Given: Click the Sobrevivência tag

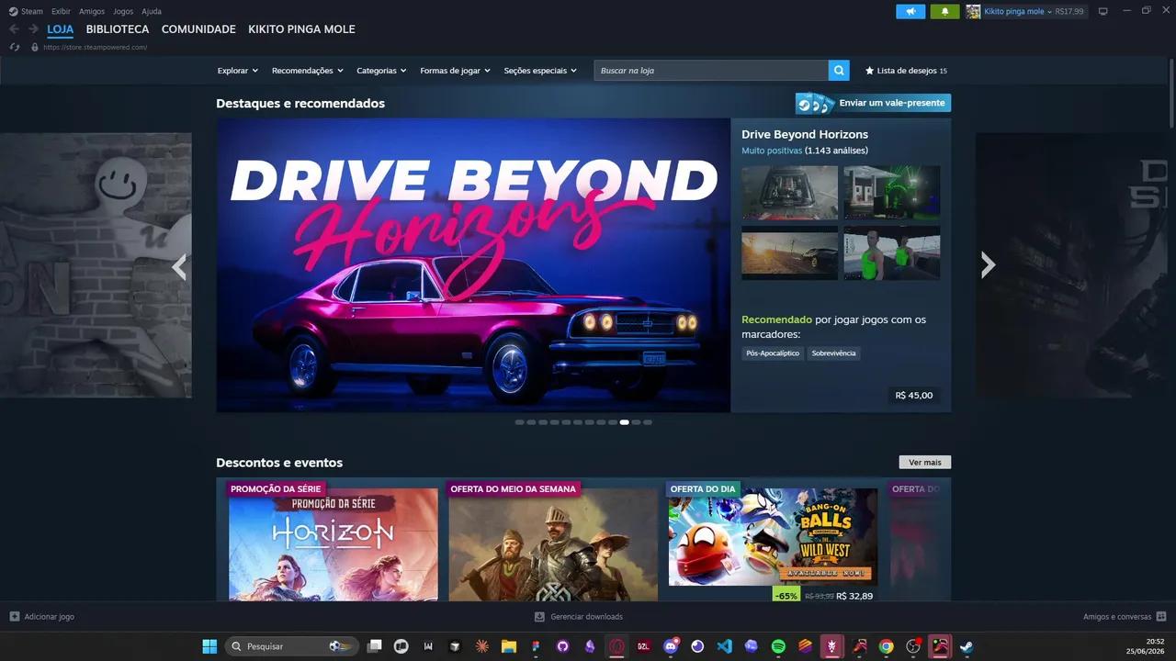Looking at the screenshot, I should pyautogui.click(x=833, y=353).
